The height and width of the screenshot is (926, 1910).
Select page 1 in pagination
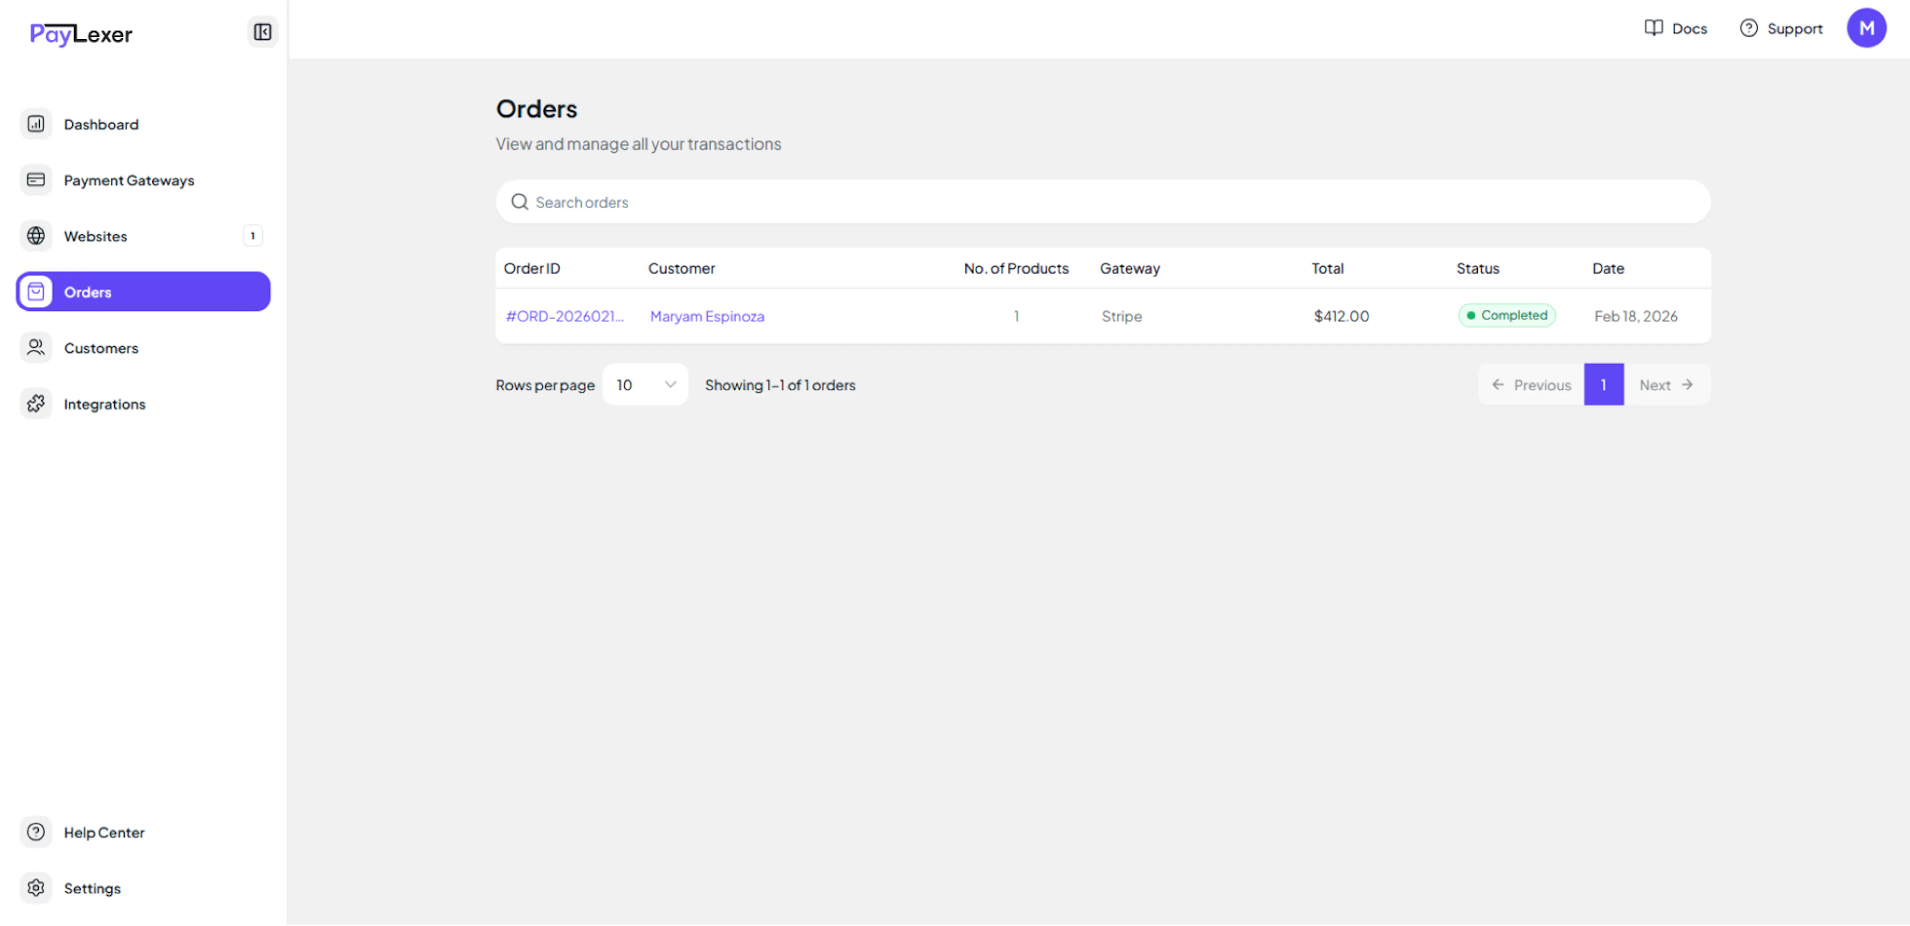(x=1603, y=385)
